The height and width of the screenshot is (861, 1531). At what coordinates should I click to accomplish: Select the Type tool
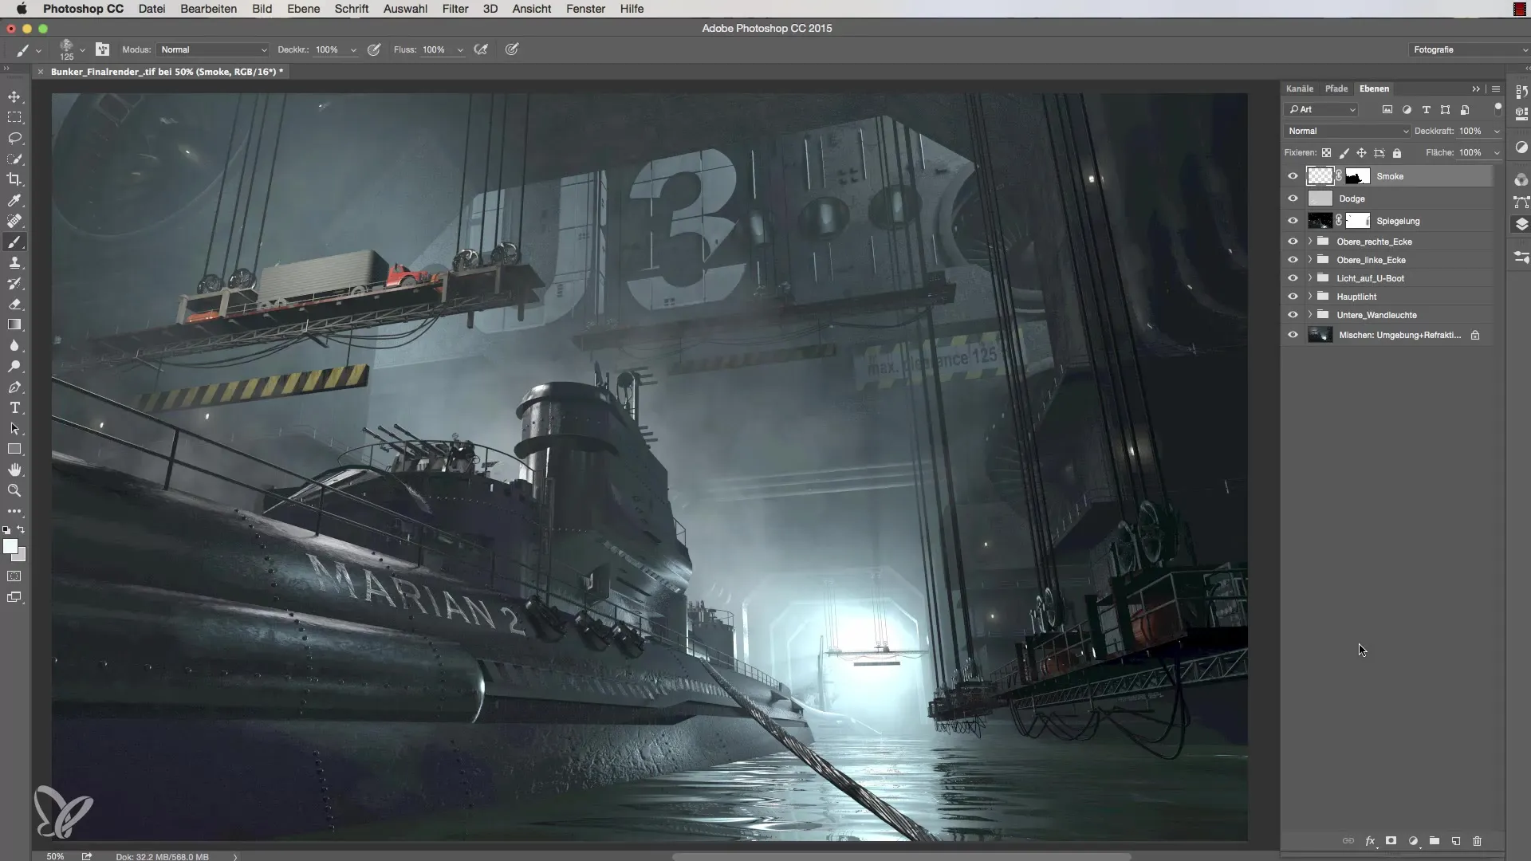14,407
